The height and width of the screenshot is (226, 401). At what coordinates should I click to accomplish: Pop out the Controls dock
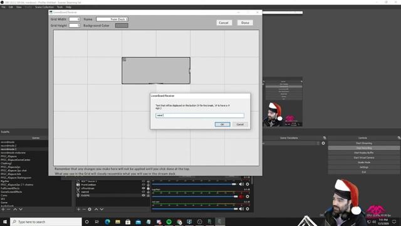point(399,138)
